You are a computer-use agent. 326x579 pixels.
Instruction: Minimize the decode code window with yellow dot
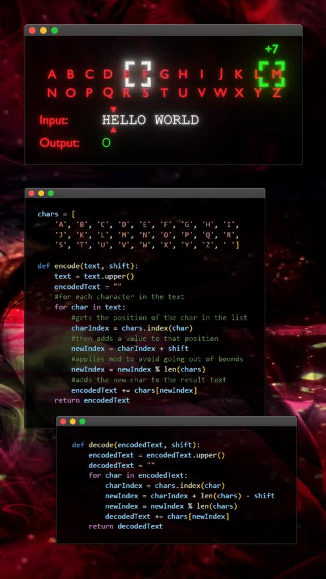pyautogui.click(x=72, y=421)
